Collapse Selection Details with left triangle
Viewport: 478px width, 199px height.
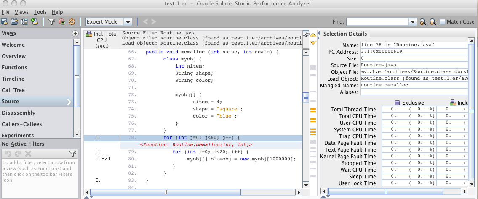319,32
